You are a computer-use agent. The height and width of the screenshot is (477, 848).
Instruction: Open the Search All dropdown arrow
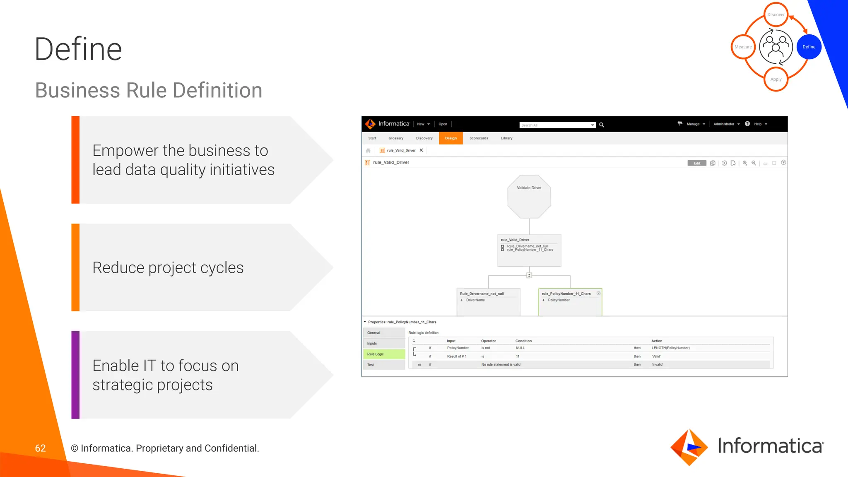tap(593, 125)
